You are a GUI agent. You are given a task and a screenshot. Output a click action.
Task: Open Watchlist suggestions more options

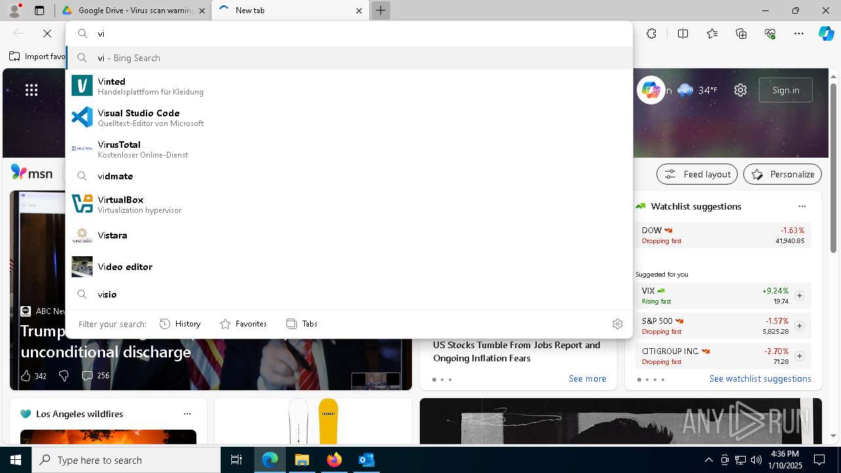pyautogui.click(x=802, y=206)
